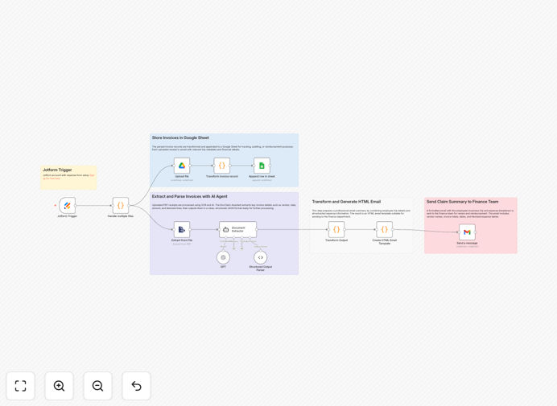
Task: Click the Send a message label
Action: [x=467, y=244]
